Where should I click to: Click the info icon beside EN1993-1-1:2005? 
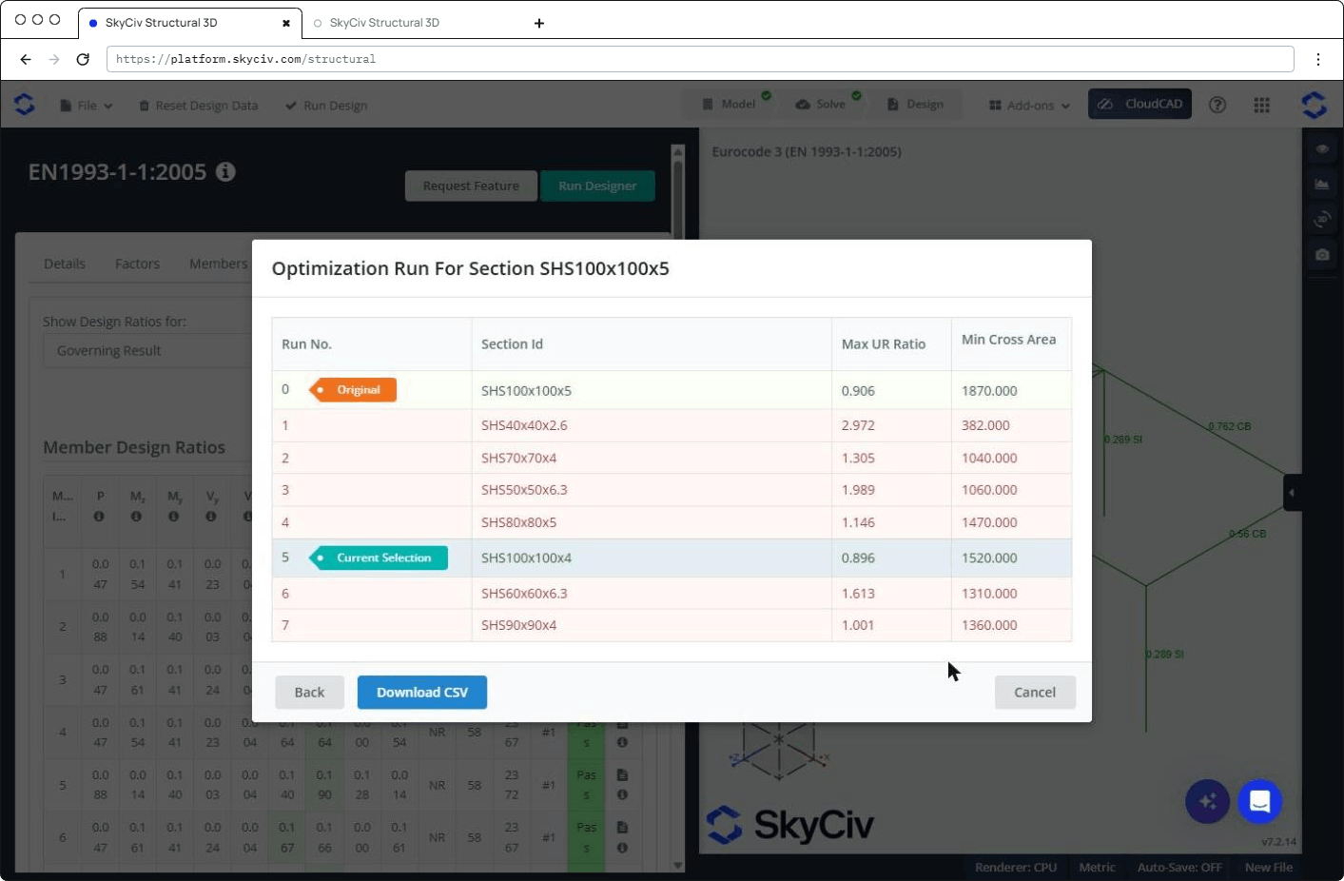[225, 171]
